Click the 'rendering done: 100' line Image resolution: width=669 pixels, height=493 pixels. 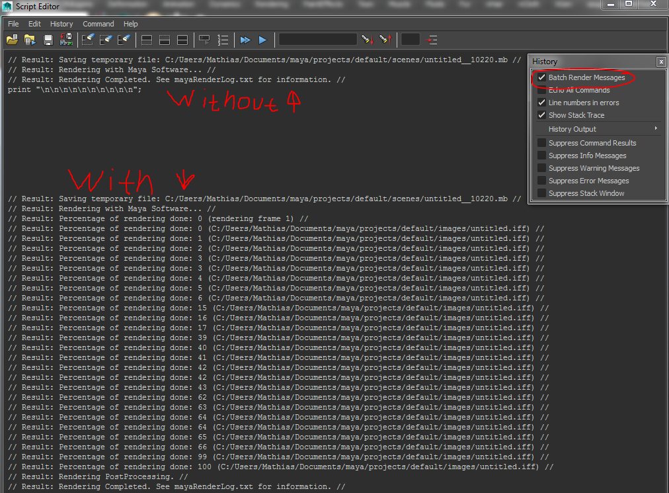click(281, 467)
